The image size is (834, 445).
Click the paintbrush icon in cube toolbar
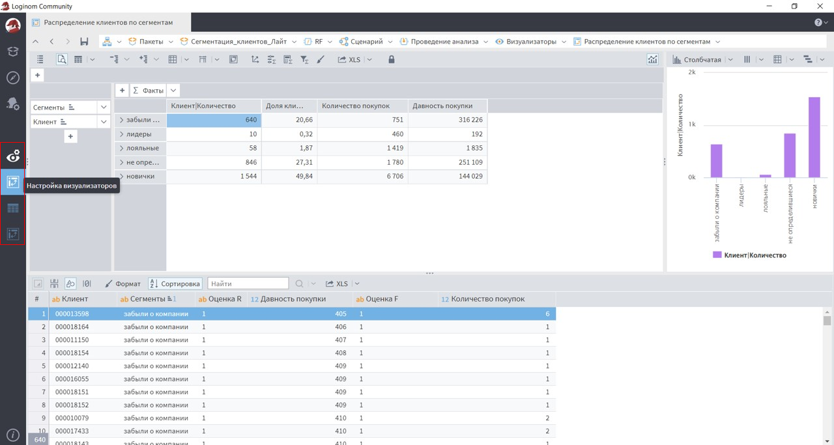(x=321, y=59)
